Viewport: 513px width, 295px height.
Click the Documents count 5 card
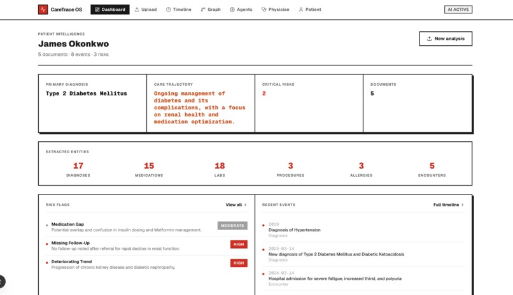[418, 103]
